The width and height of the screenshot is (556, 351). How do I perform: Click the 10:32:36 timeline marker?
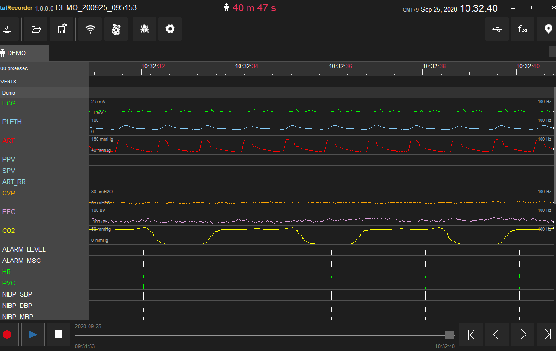tap(340, 66)
